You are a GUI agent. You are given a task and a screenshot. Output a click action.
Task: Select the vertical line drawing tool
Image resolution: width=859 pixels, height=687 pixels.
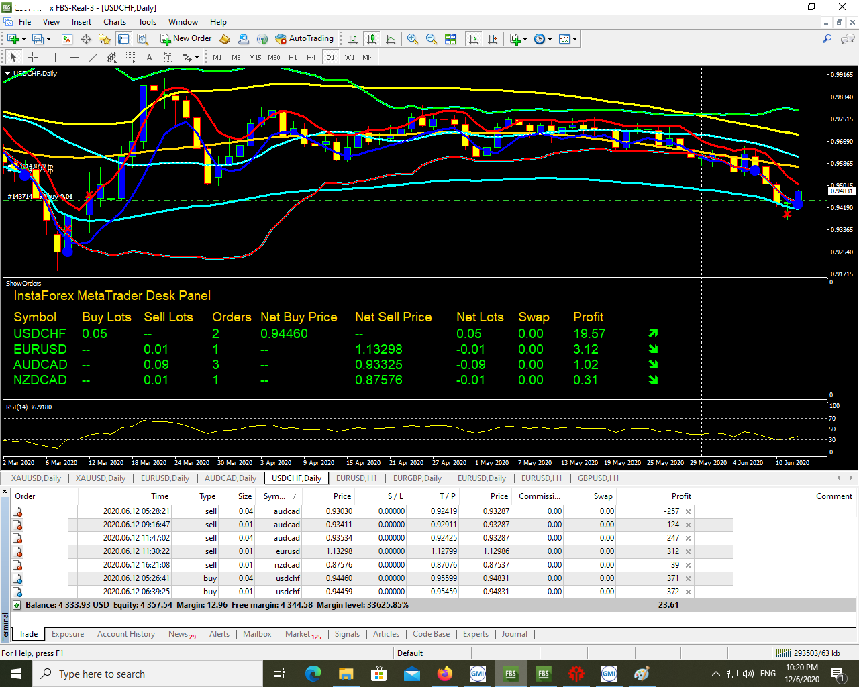tap(55, 57)
